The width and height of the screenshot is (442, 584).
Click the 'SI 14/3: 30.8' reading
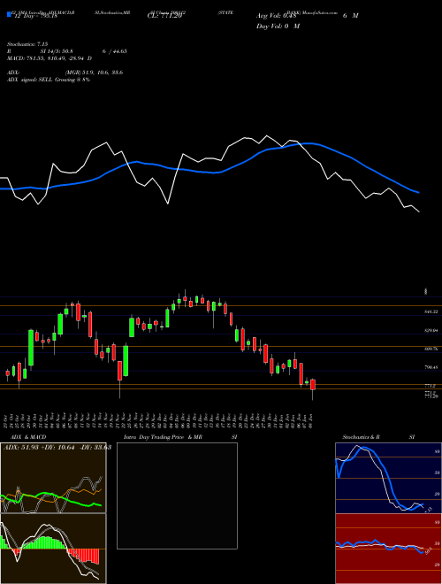[57, 51]
